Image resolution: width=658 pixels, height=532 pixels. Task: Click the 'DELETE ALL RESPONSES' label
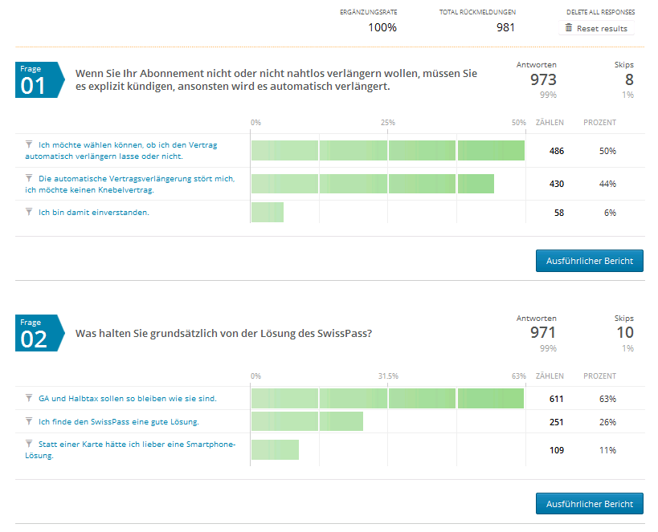pos(600,12)
